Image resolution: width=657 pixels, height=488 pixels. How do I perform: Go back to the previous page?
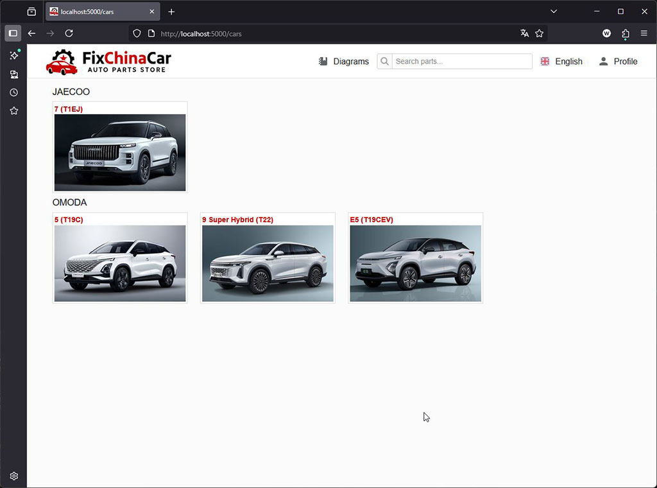[31, 33]
